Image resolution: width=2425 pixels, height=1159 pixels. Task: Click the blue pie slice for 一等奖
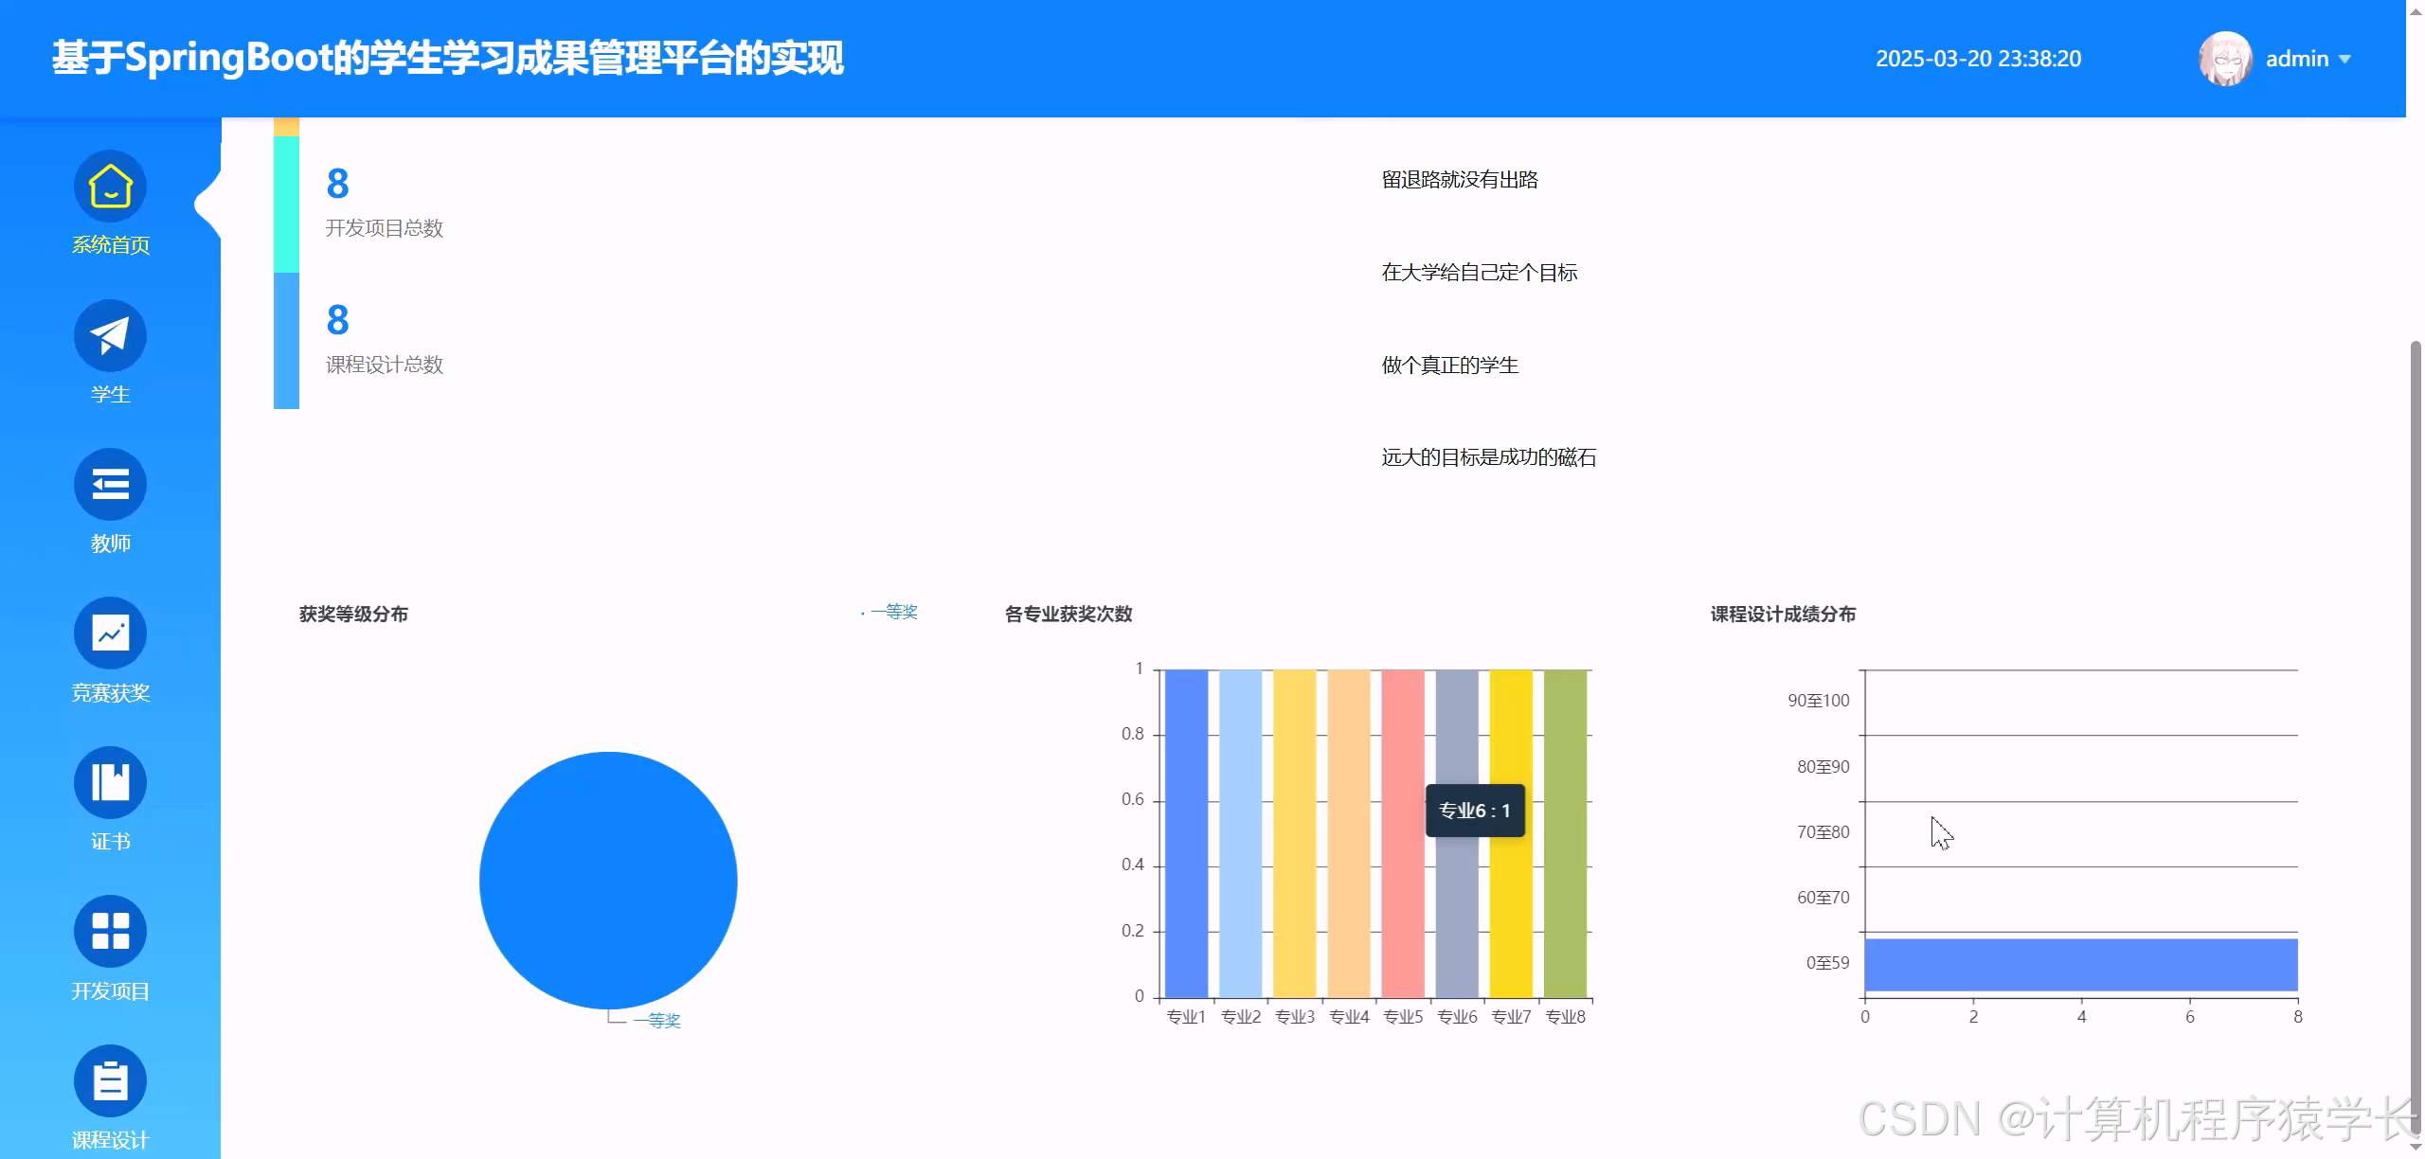(x=609, y=881)
